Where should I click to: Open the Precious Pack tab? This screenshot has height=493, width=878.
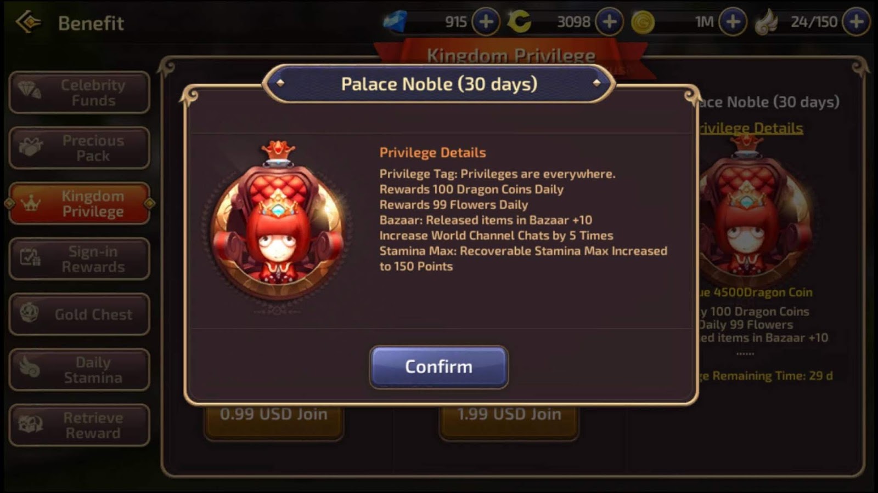[x=79, y=148]
